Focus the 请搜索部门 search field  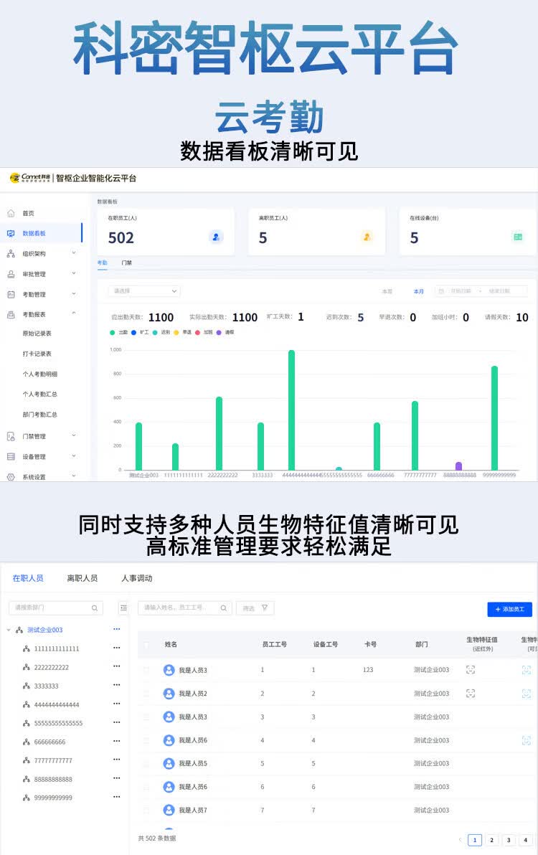[x=56, y=608]
